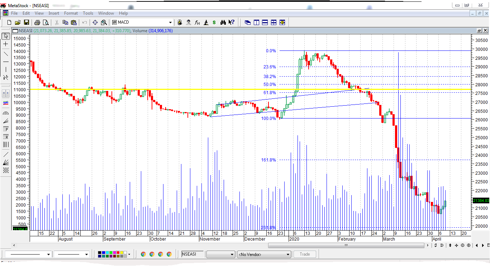Select the crosshairs plus tool
The height and width of the screenshot is (266, 490).
[x=6, y=44]
